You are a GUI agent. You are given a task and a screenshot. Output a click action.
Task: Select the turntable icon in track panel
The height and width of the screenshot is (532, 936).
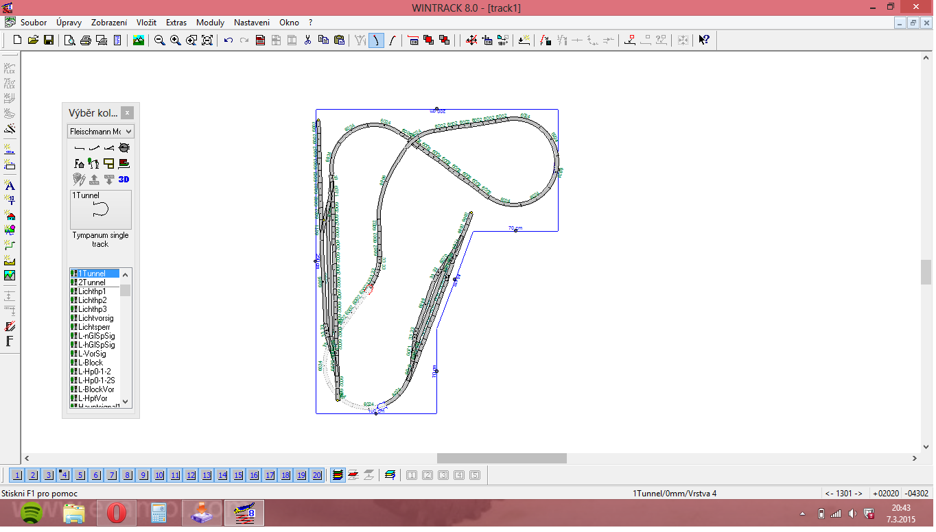(x=124, y=147)
